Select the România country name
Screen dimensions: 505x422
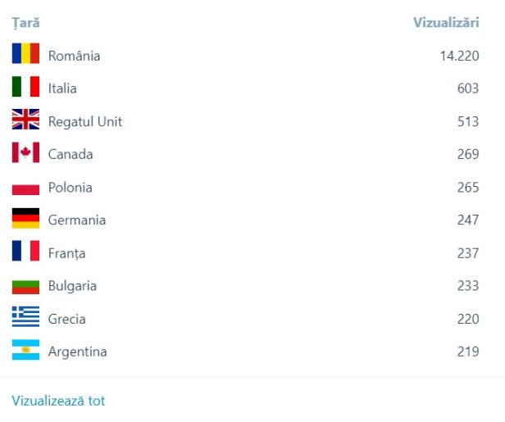click(x=74, y=56)
